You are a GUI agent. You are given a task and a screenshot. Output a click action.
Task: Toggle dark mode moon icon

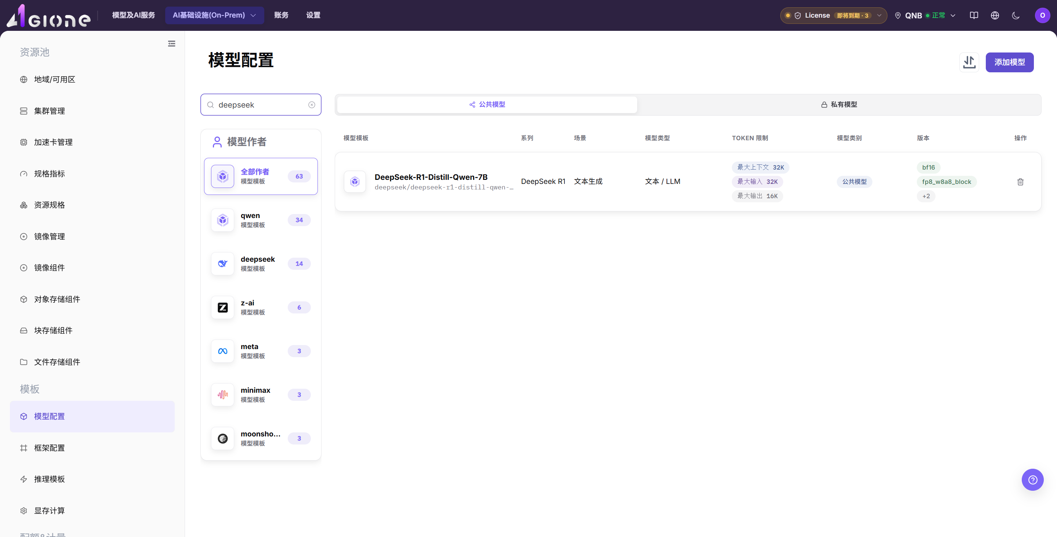(1016, 15)
